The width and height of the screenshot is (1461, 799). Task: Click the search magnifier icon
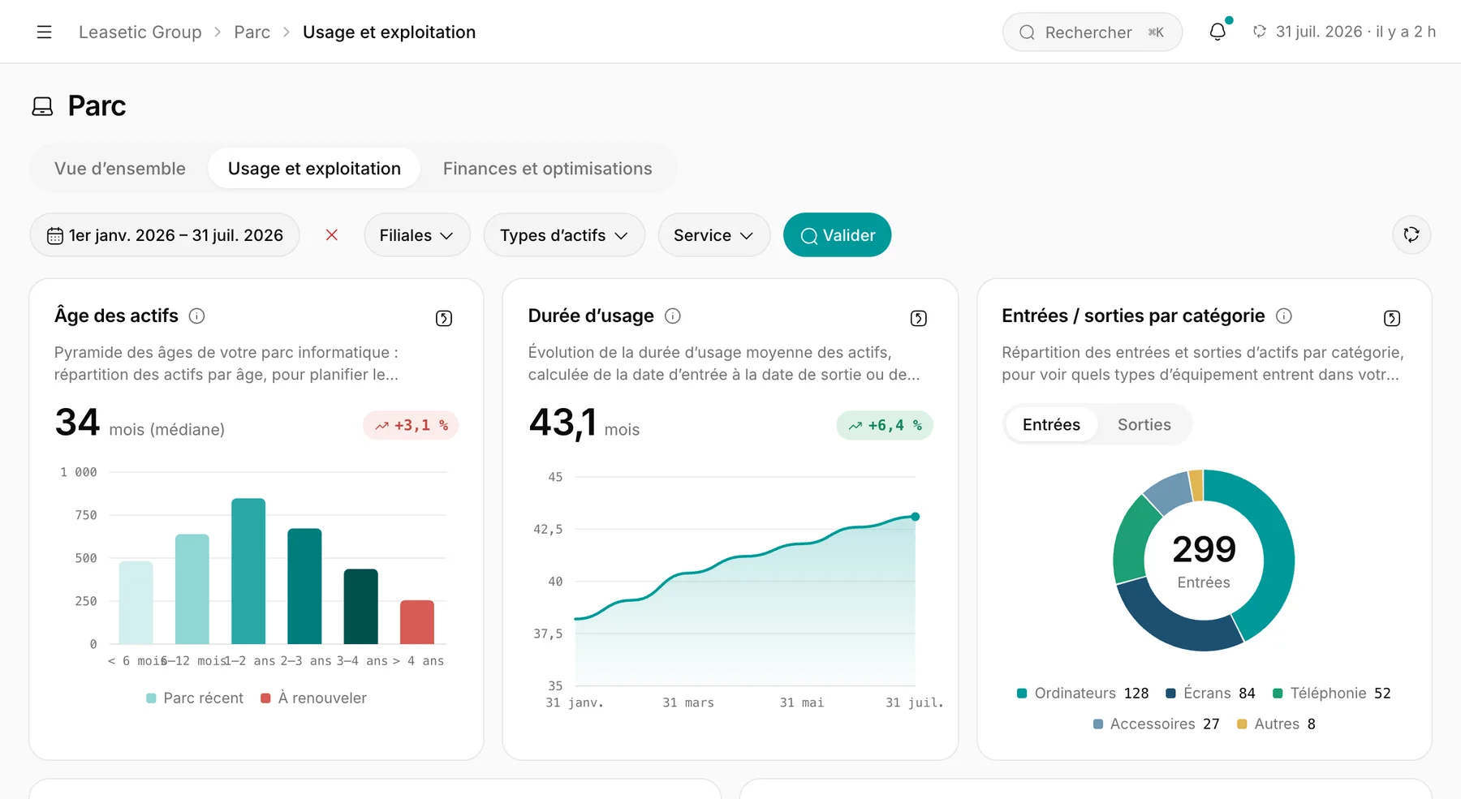click(1027, 32)
